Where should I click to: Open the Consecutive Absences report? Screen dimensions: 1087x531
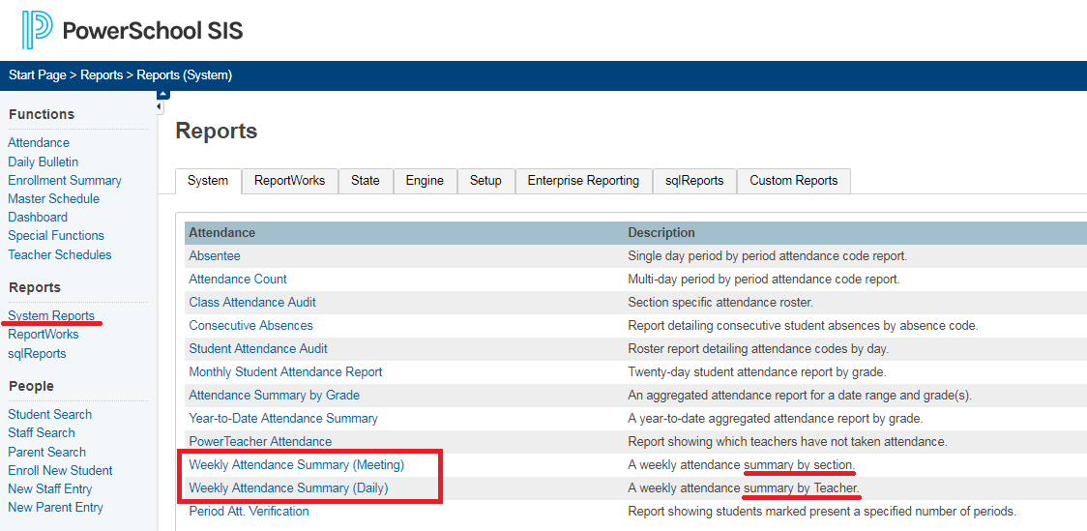tap(250, 325)
